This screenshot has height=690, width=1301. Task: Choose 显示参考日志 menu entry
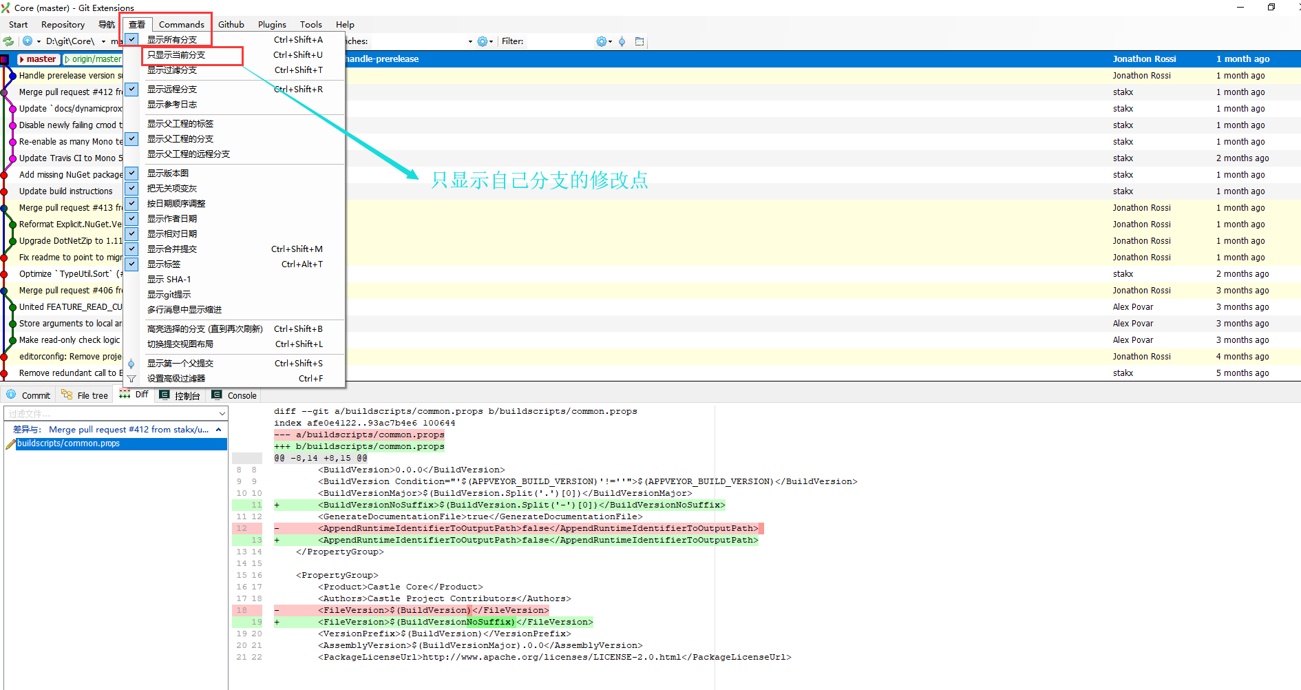[234, 105]
